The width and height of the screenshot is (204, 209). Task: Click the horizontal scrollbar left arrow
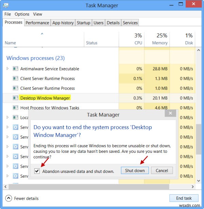pyautogui.click(x=5, y=187)
